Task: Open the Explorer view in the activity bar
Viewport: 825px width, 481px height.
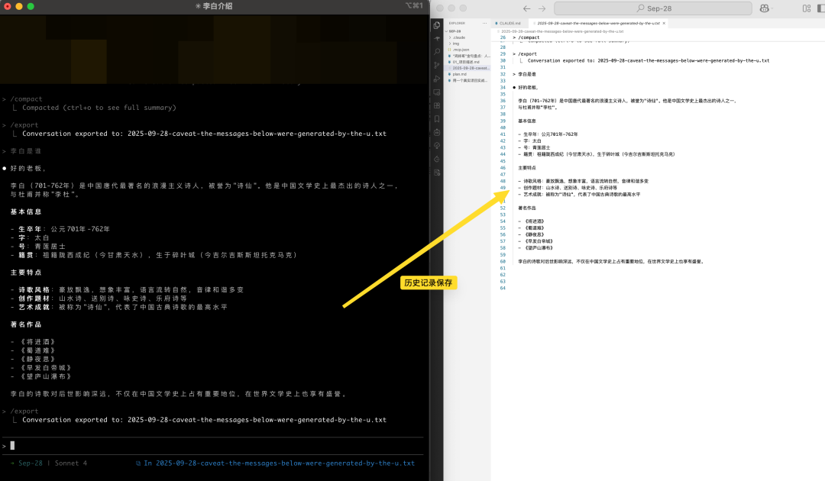Action: coord(437,25)
